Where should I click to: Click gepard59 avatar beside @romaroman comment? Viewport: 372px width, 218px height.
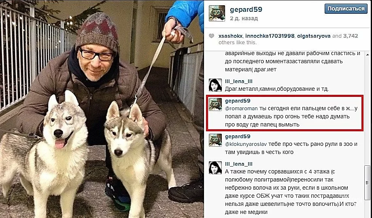215,105
